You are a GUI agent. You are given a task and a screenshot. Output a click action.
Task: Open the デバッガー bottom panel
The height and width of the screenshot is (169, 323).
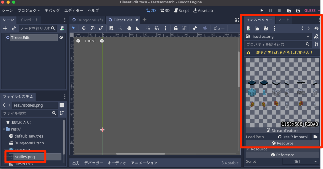point(93,163)
